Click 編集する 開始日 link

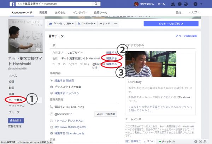tap(64, 80)
